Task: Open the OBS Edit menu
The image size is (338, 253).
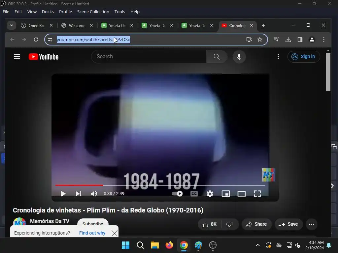Action: click(x=18, y=12)
